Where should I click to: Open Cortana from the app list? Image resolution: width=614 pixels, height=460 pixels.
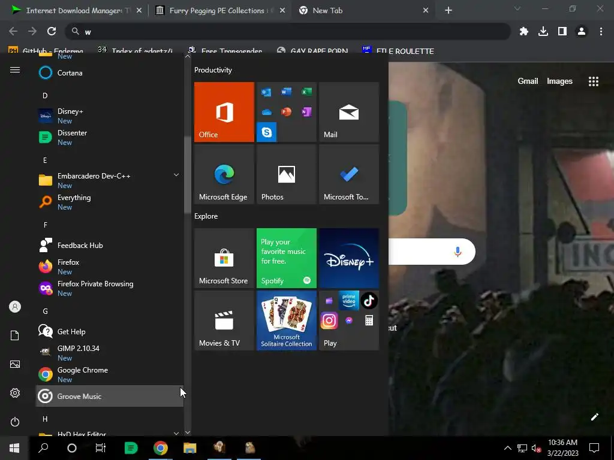(110, 72)
